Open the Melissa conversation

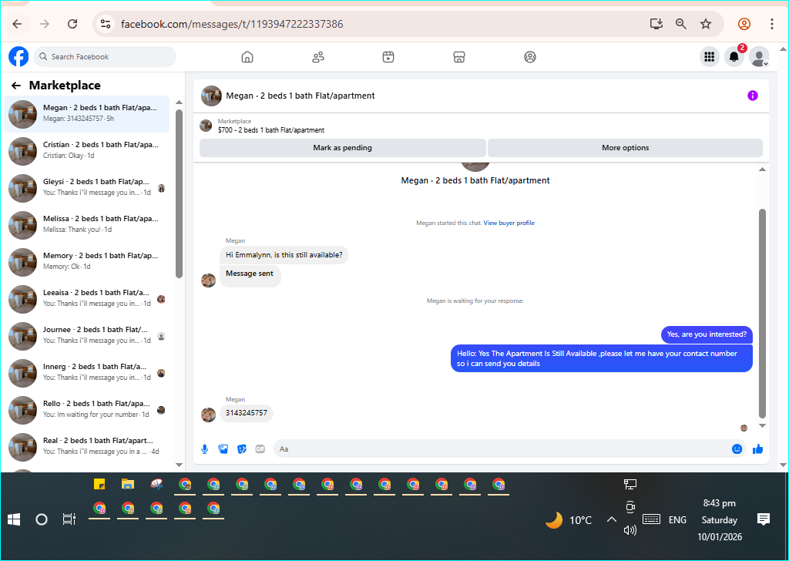click(86, 225)
